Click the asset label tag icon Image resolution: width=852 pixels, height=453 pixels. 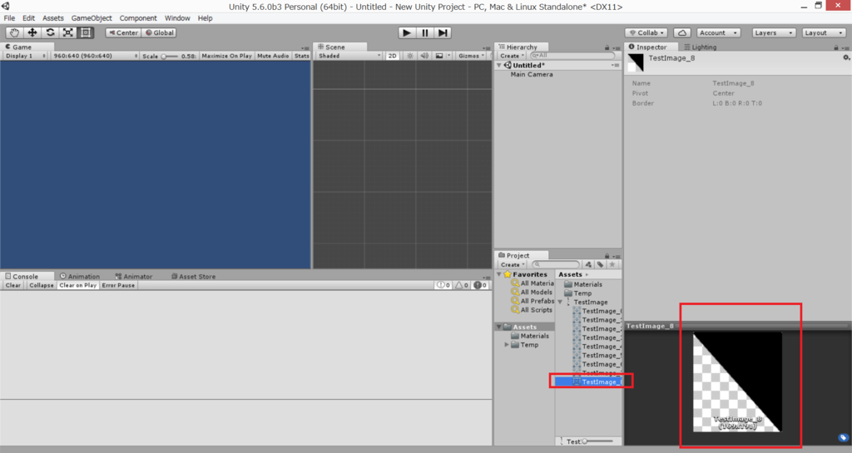843,438
